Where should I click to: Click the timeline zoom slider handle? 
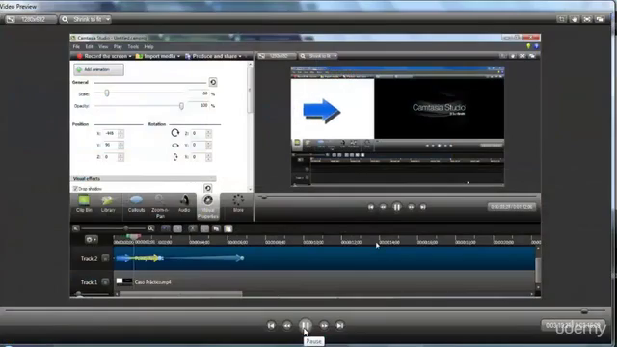pos(125,228)
